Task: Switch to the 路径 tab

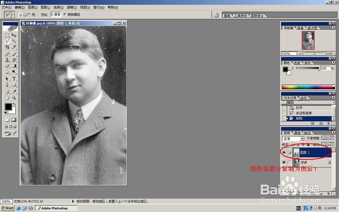Action: click(307, 133)
